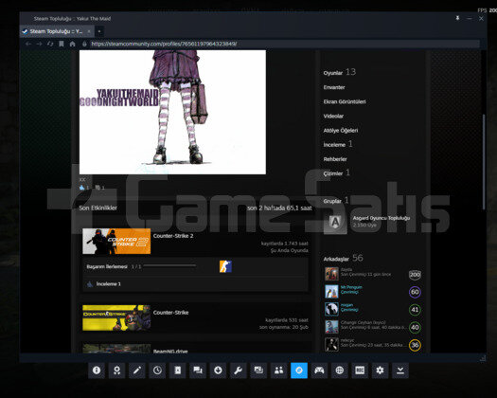Viewport: 497px width, 398px height.
Task: Open the Ekran Görüntüleri link
Action: [345, 101]
